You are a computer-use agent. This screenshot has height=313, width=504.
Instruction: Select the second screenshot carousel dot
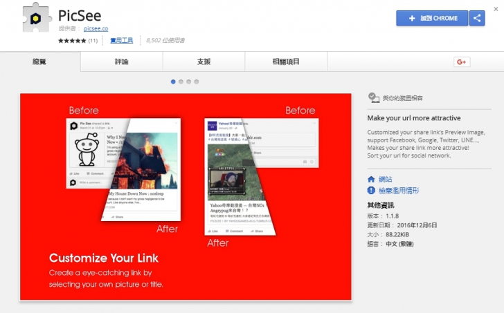181,82
